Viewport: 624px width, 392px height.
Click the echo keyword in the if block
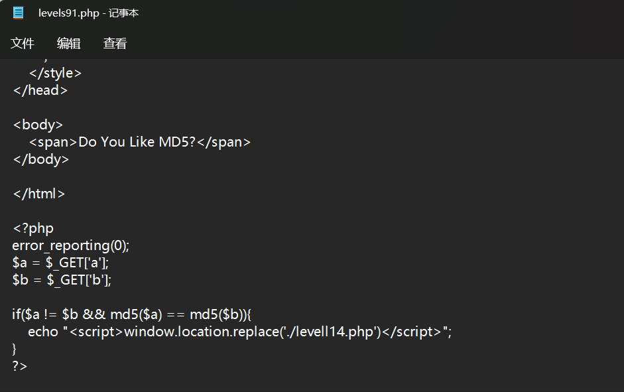pos(43,331)
